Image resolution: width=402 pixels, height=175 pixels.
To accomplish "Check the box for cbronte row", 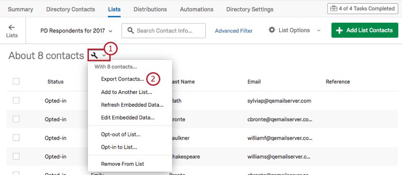I will 16,119.
